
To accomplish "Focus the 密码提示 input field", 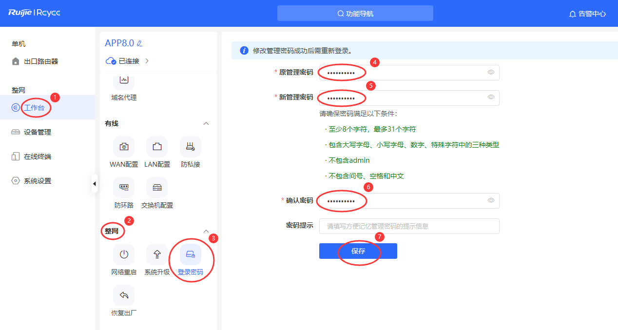I will (409, 226).
